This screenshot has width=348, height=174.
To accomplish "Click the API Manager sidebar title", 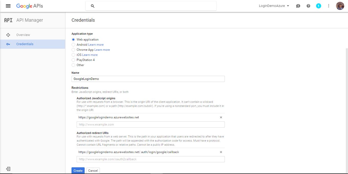I will point(30,20).
